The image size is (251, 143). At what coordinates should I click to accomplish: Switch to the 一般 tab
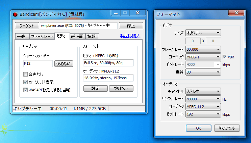pyautogui.click(x=22, y=37)
